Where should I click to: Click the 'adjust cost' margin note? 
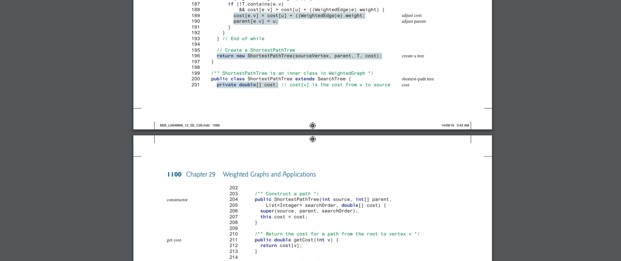pyautogui.click(x=411, y=15)
